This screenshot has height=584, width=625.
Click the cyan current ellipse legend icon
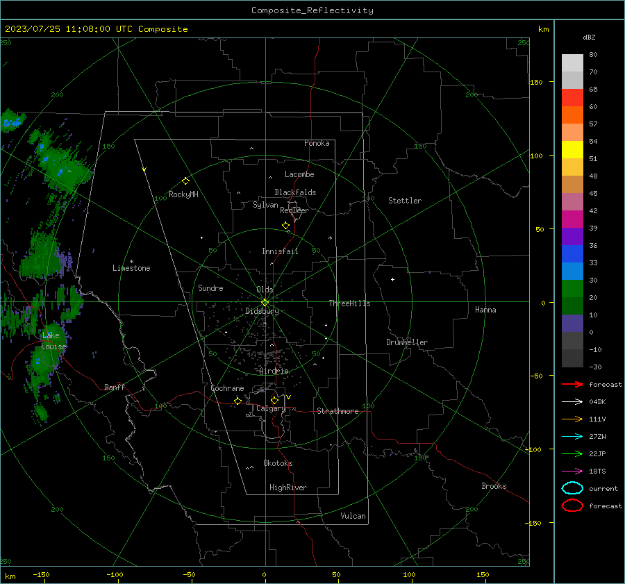point(572,488)
